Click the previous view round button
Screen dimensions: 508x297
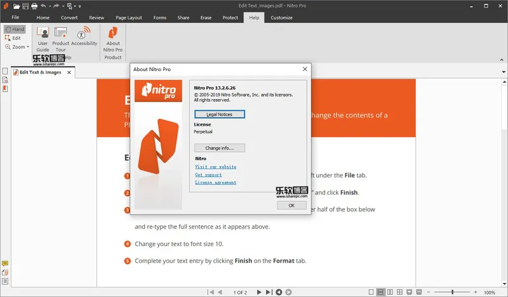279,292
